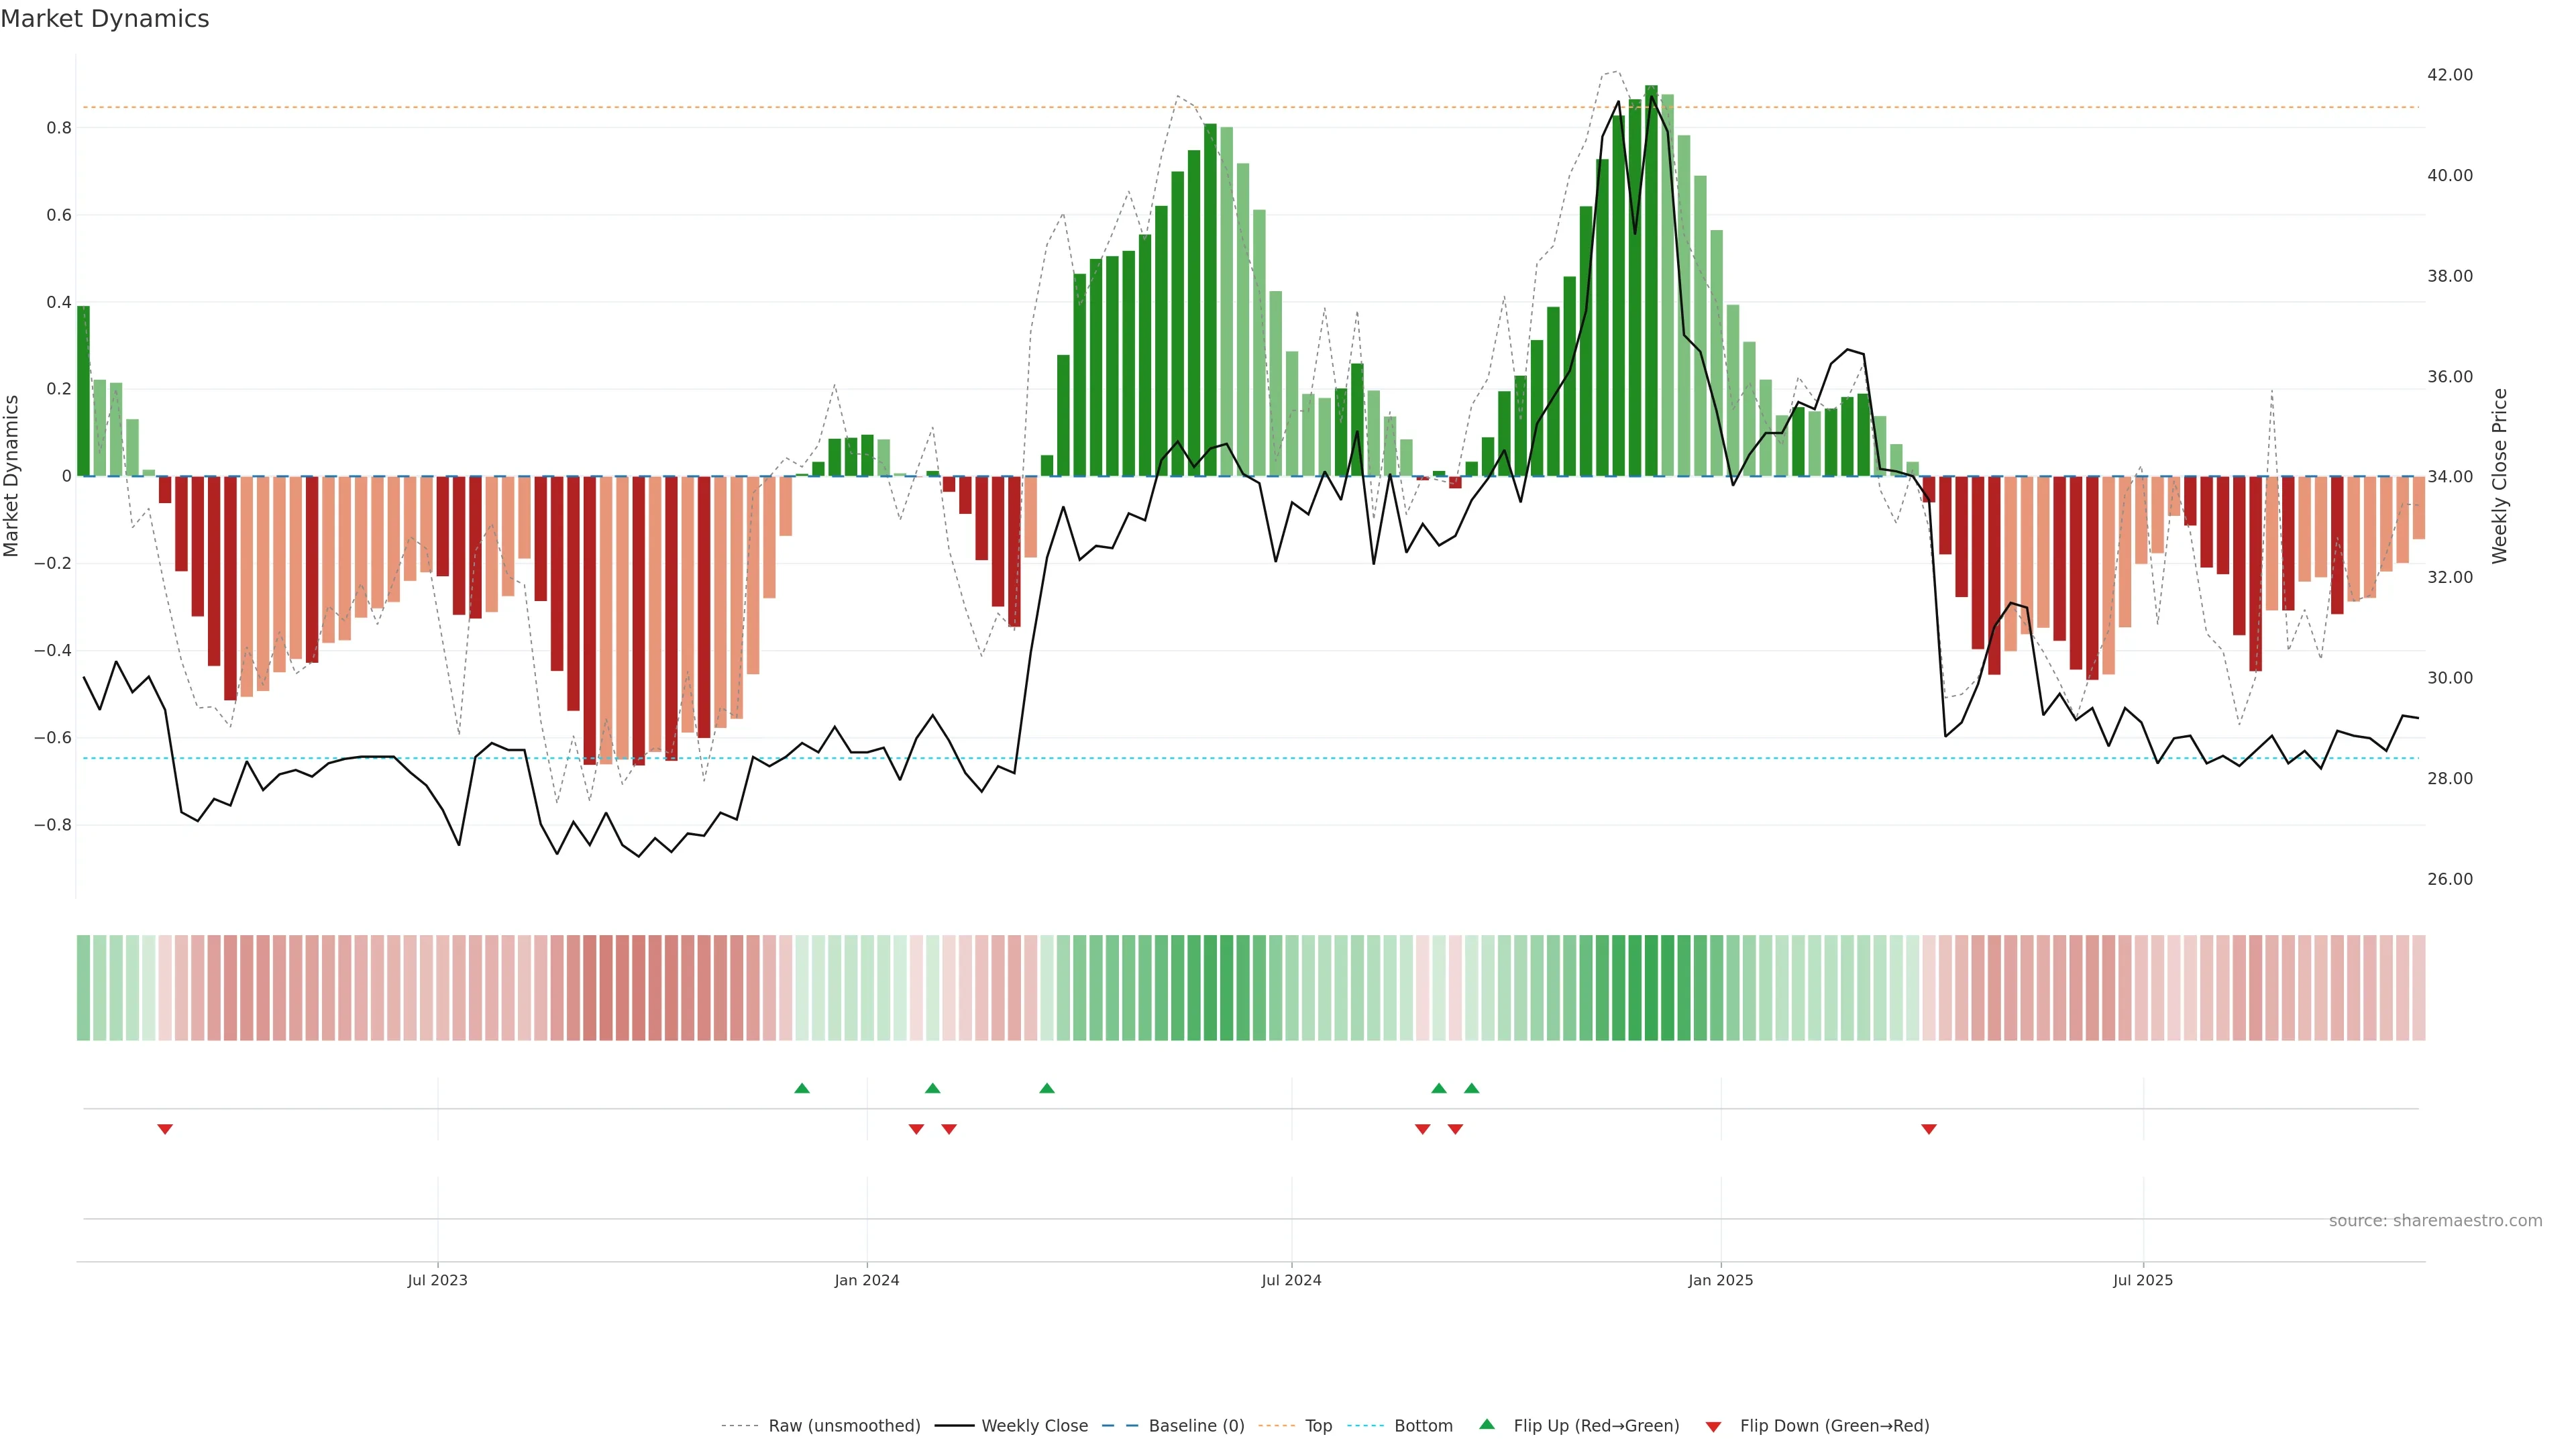Click the Jul 2024 x-axis label
The width and height of the screenshot is (2576, 1449).
(1291, 1280)
